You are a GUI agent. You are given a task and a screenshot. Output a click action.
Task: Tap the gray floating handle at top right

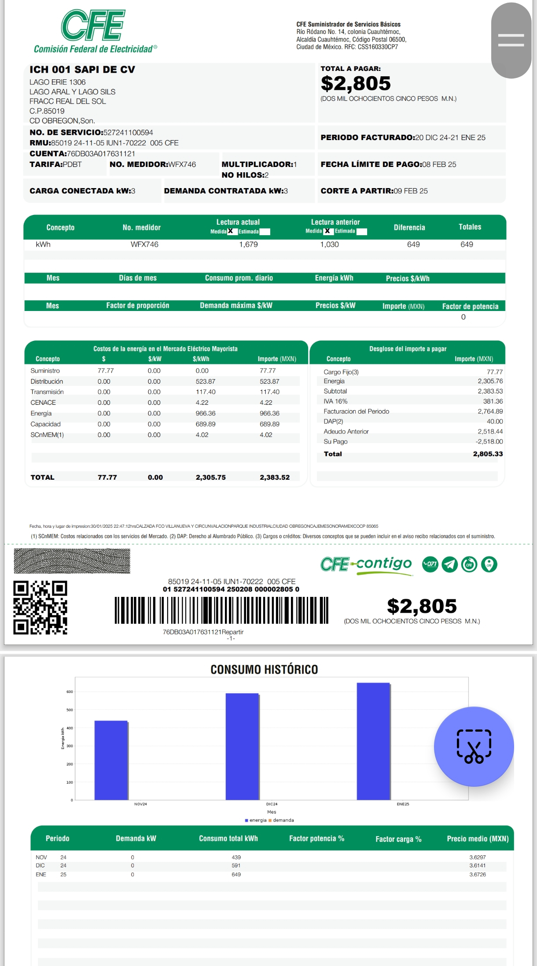[511, 40]
